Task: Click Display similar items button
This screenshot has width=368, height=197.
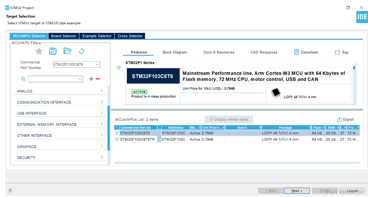Action: pyautogui.click(x=228, y=119)
